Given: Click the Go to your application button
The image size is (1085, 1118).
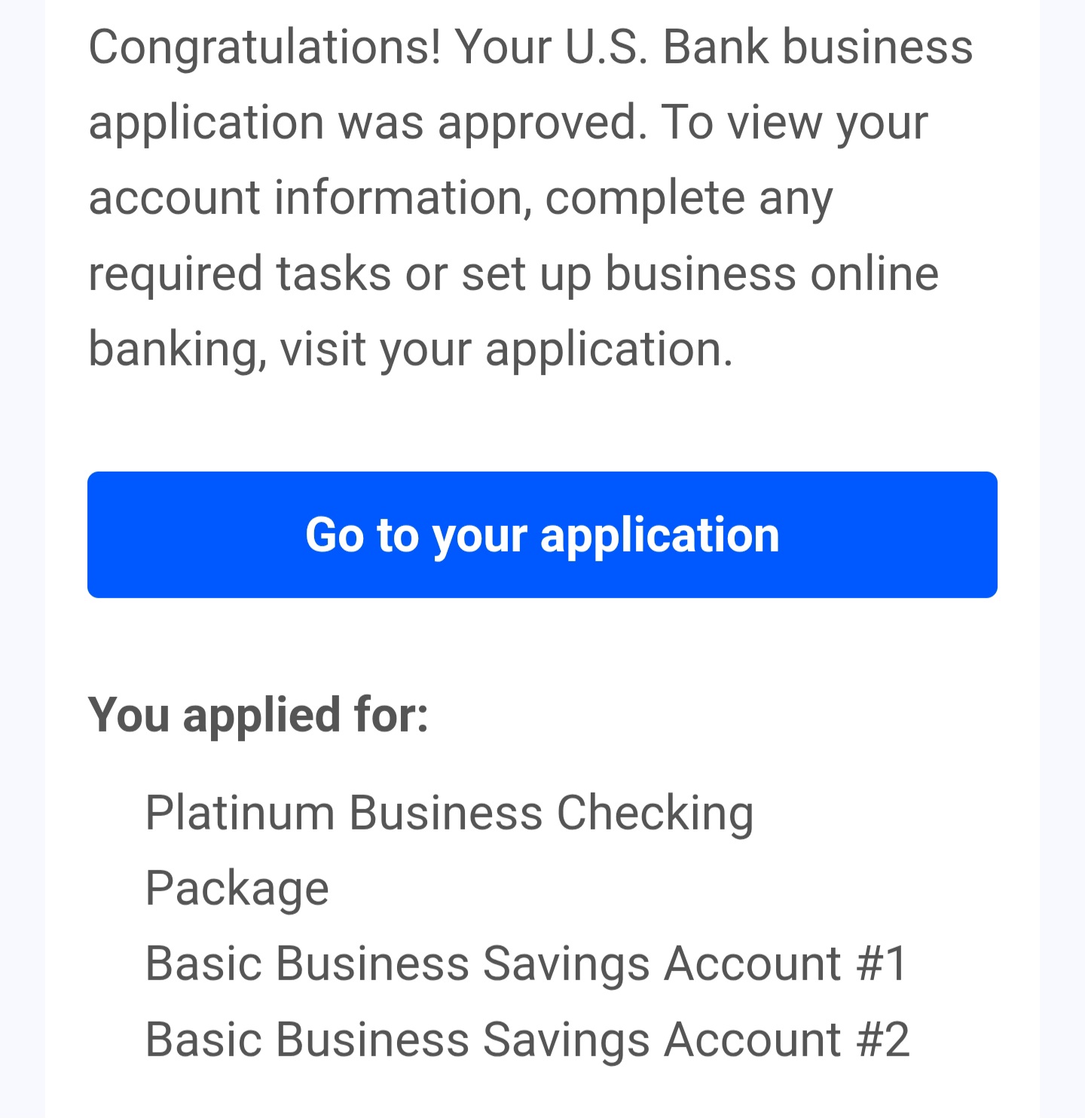Looking at the screenshot, I should tap(542, 535).
